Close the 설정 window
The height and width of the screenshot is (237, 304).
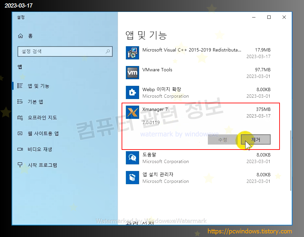point(284,17)
